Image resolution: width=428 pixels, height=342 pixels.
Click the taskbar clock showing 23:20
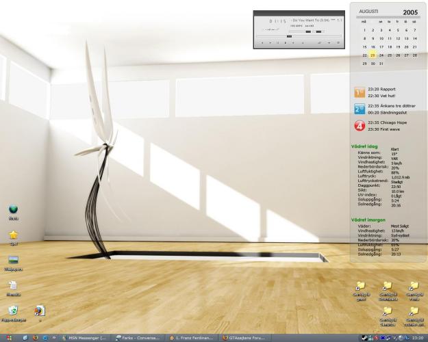click(x=417, y=337)
